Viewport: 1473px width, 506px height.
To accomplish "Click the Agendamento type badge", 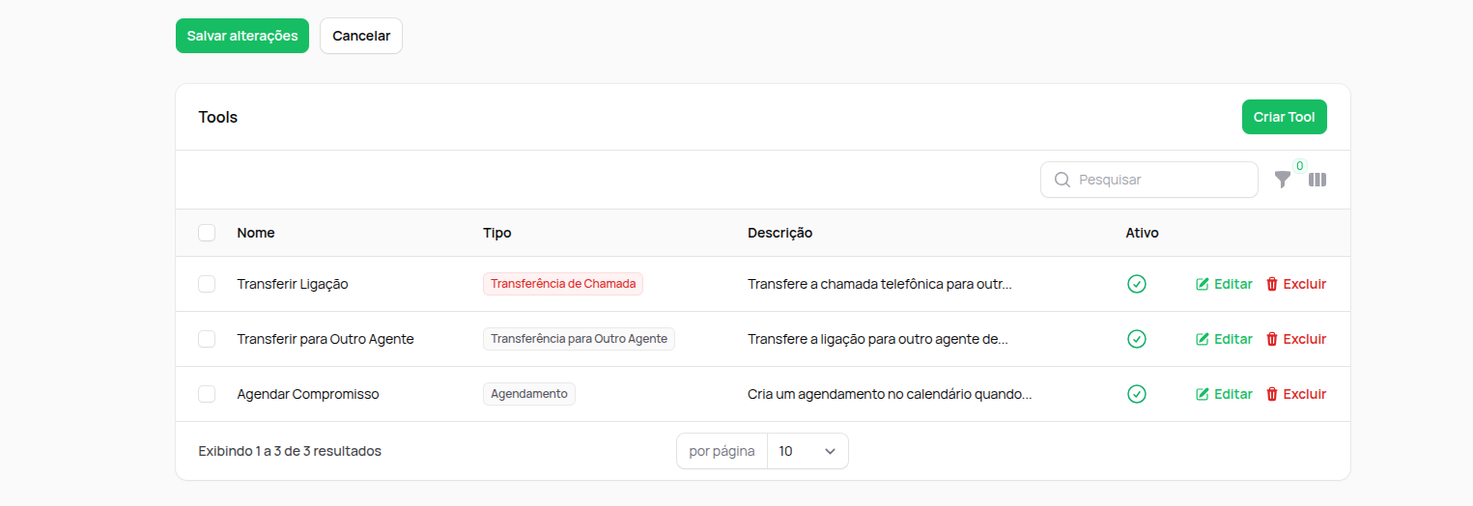I will pyautogui.click(x=529, y=394).
